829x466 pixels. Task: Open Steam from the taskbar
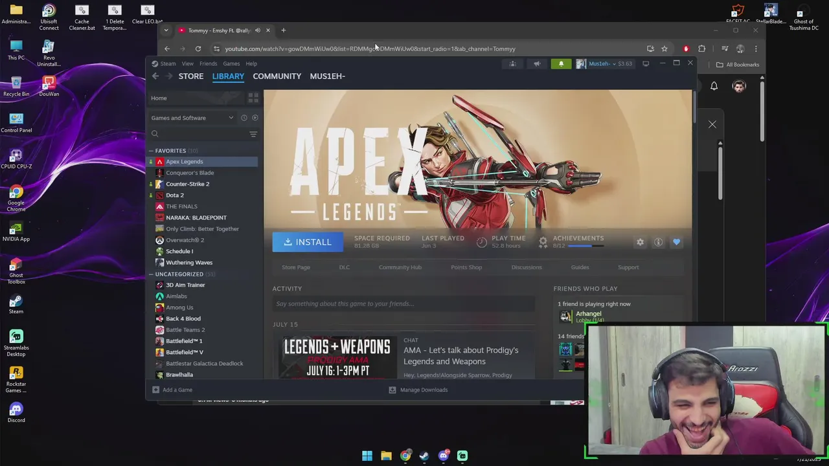[424, 456]
